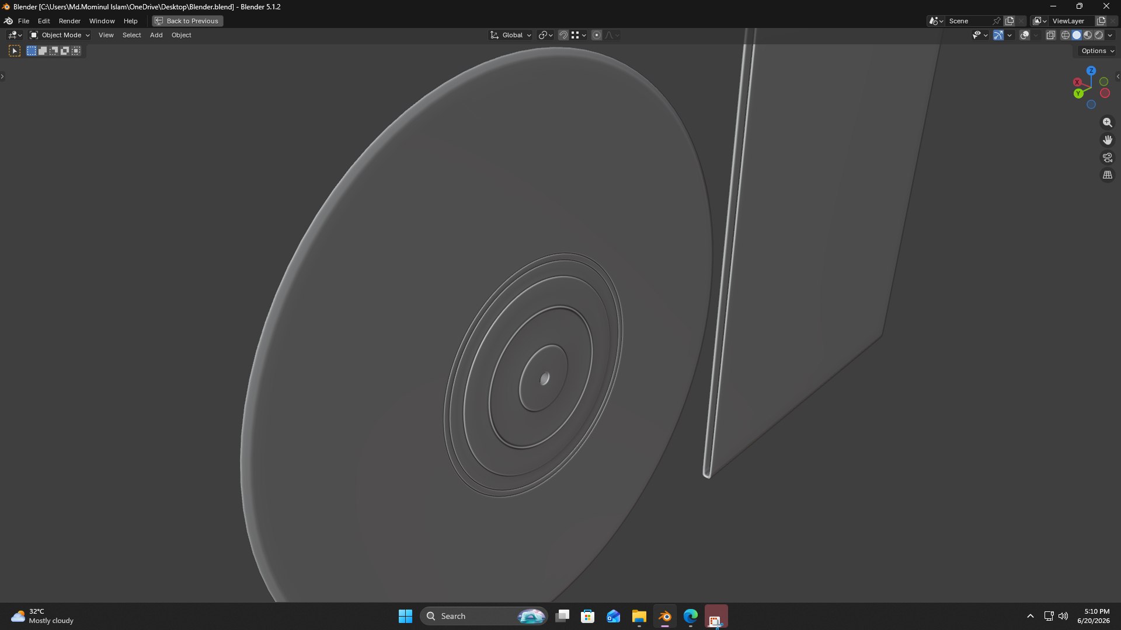The width and height of the screenshot is (1121, 630).
Task: Open the Render menu
Action: coord(69,21)
